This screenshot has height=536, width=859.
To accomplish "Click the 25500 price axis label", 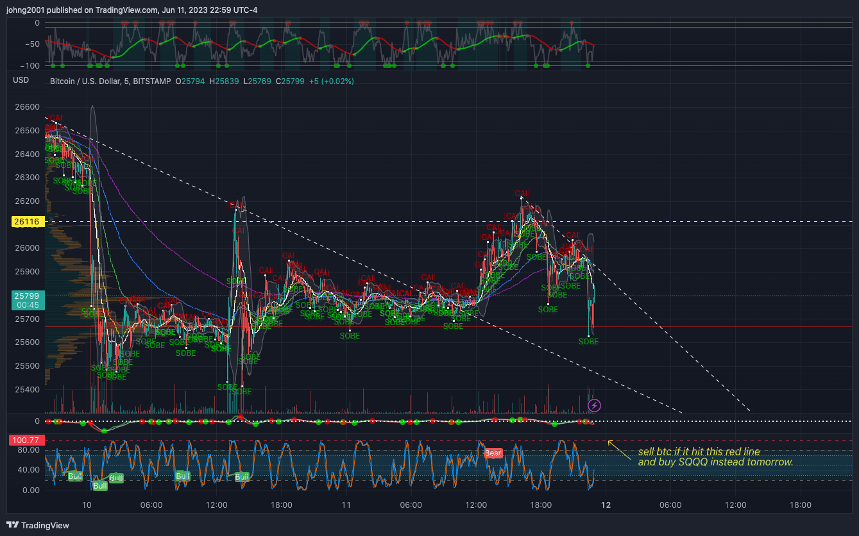I will (27, 366).
